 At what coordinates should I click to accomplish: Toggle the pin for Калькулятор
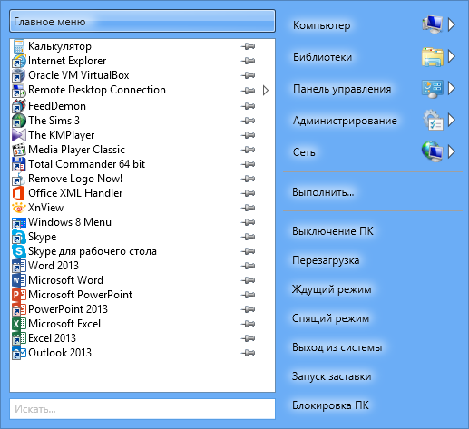point(248,46)
